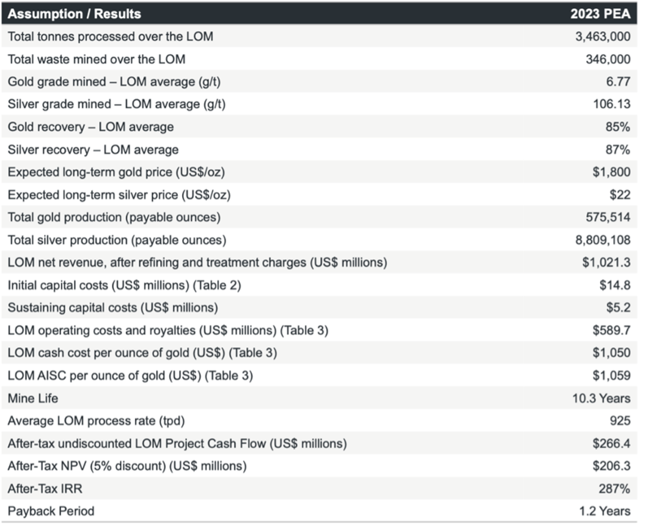Click the gold grade value 6.77
Image resolution: width=646 pixels, height=528 pixels.
(x=618, y=81)
